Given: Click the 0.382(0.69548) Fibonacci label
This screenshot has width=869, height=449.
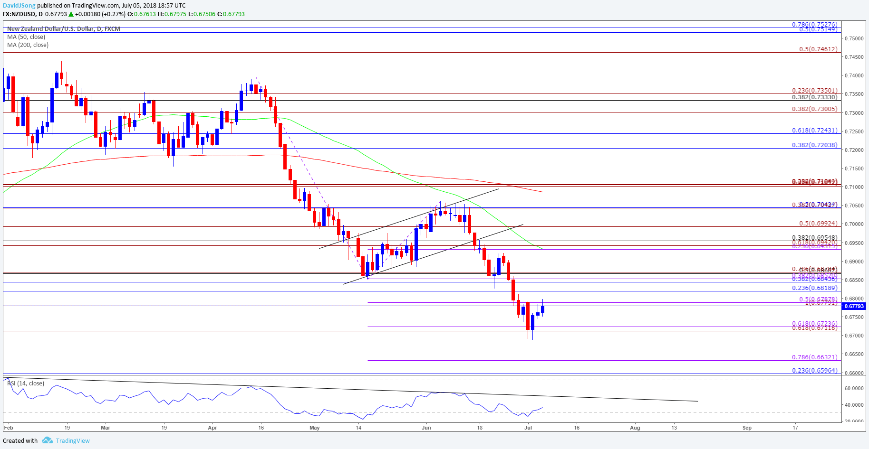Looking at the screenshot, I should click(814, 237).
